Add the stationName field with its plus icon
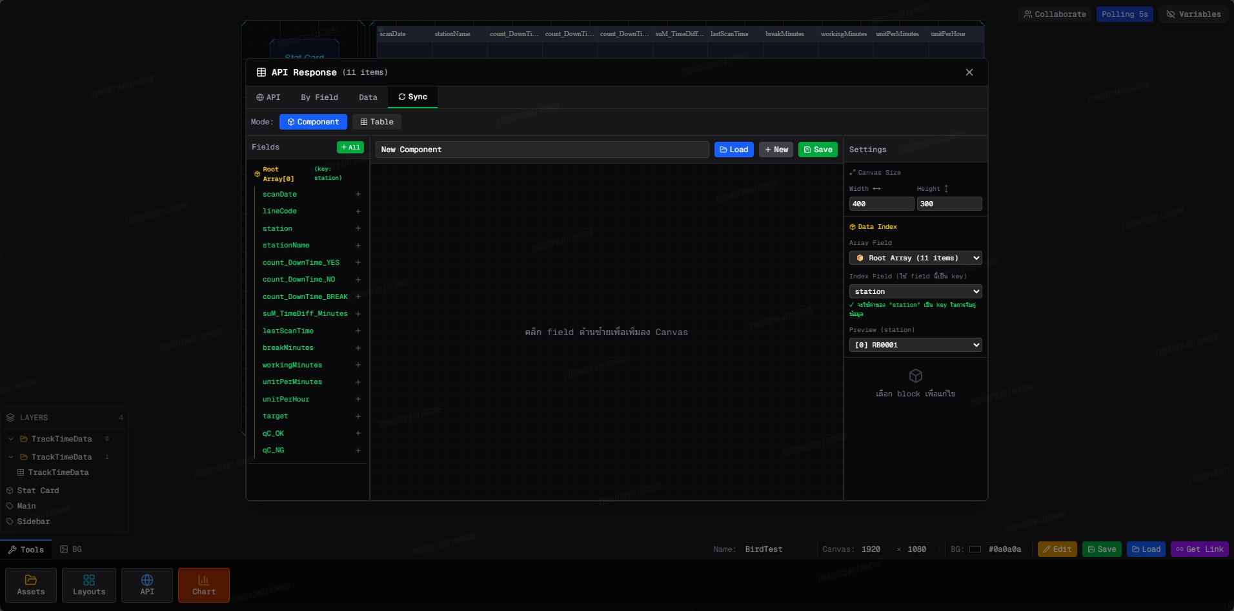 [358, 246]
